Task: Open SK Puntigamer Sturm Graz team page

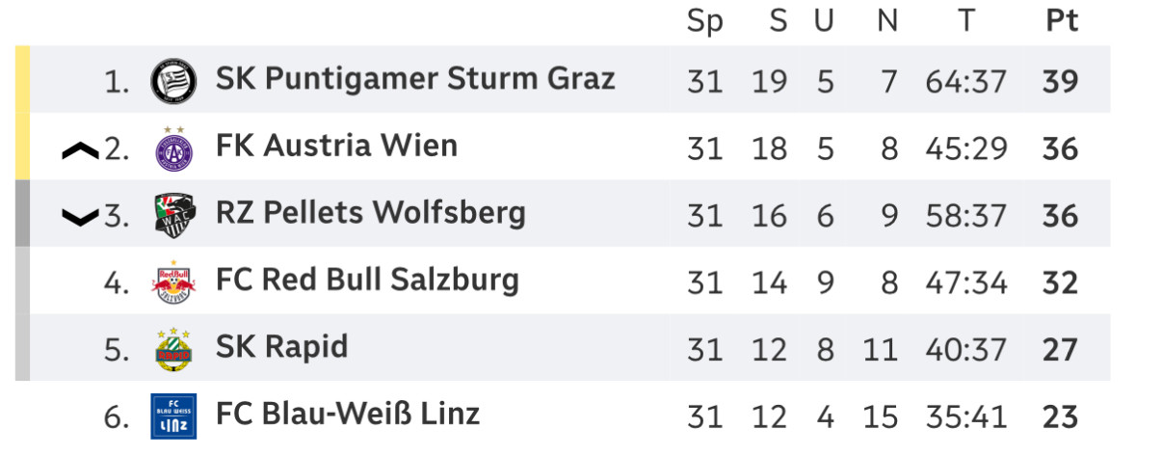Action: click(415, 79)
